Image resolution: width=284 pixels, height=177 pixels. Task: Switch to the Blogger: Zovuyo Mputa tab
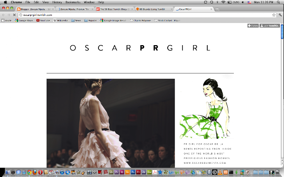click(35, 9)
